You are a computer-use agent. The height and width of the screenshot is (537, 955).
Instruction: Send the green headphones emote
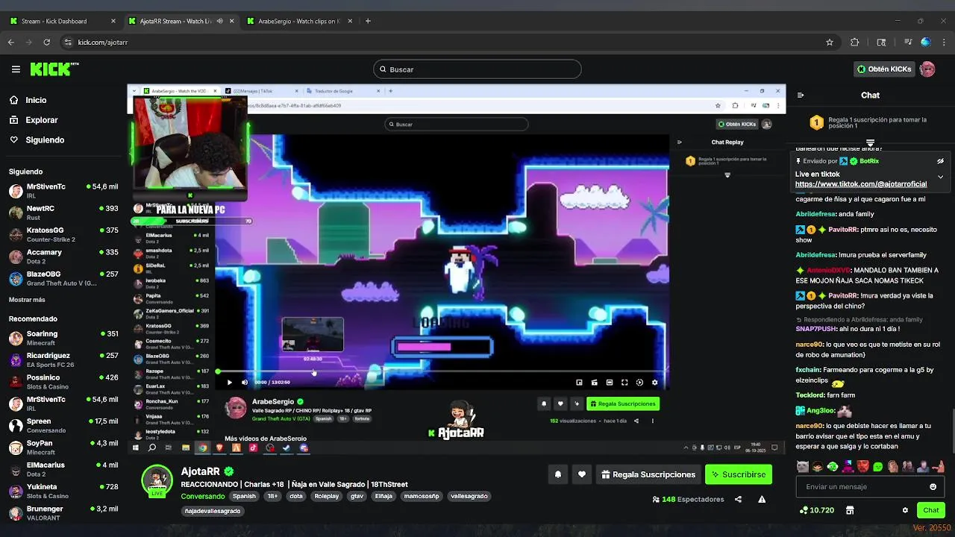(833, 467)
